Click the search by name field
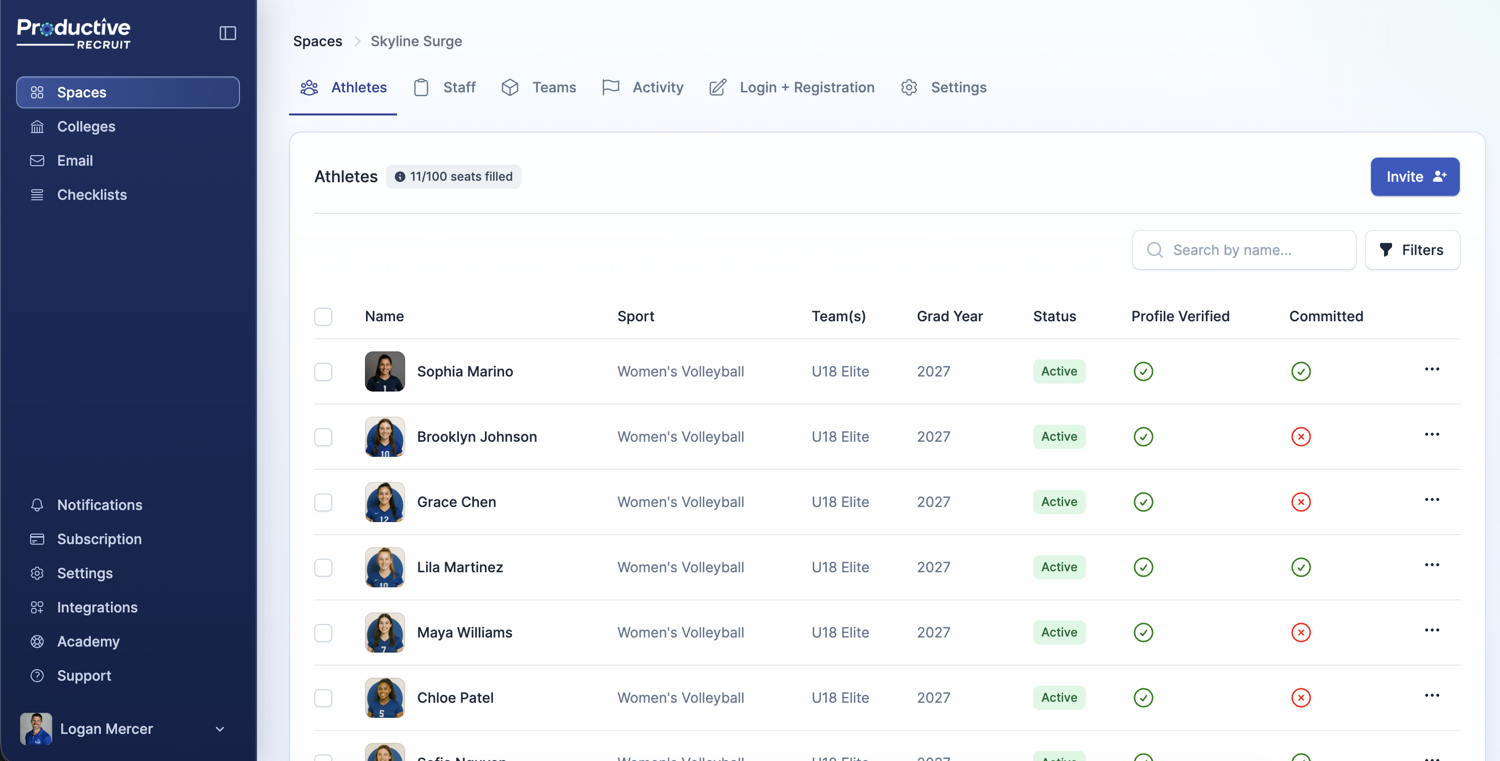1500x761 pixels. coord(1243,250)
